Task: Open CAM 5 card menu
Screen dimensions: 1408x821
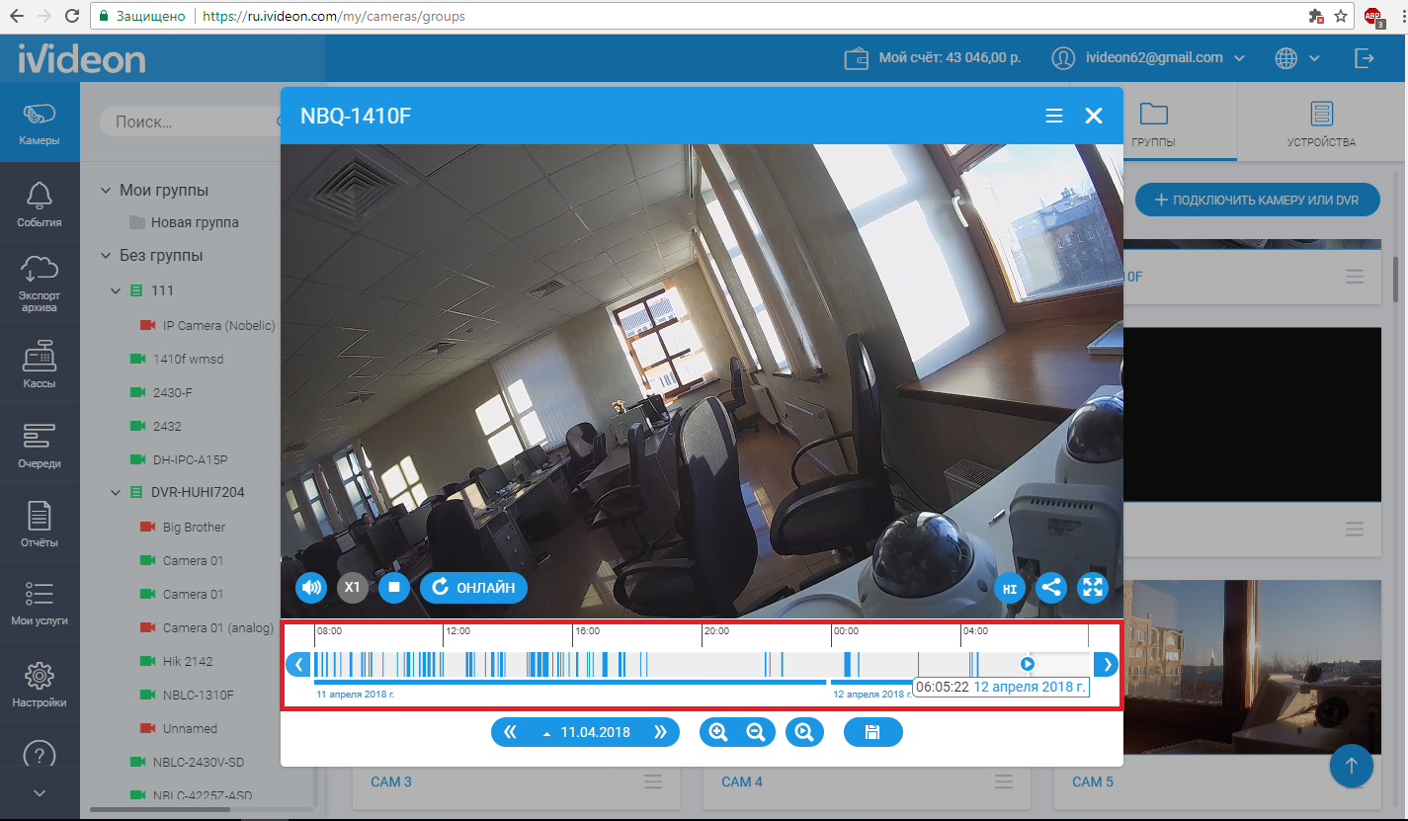Action: (x=1355, y=781)
